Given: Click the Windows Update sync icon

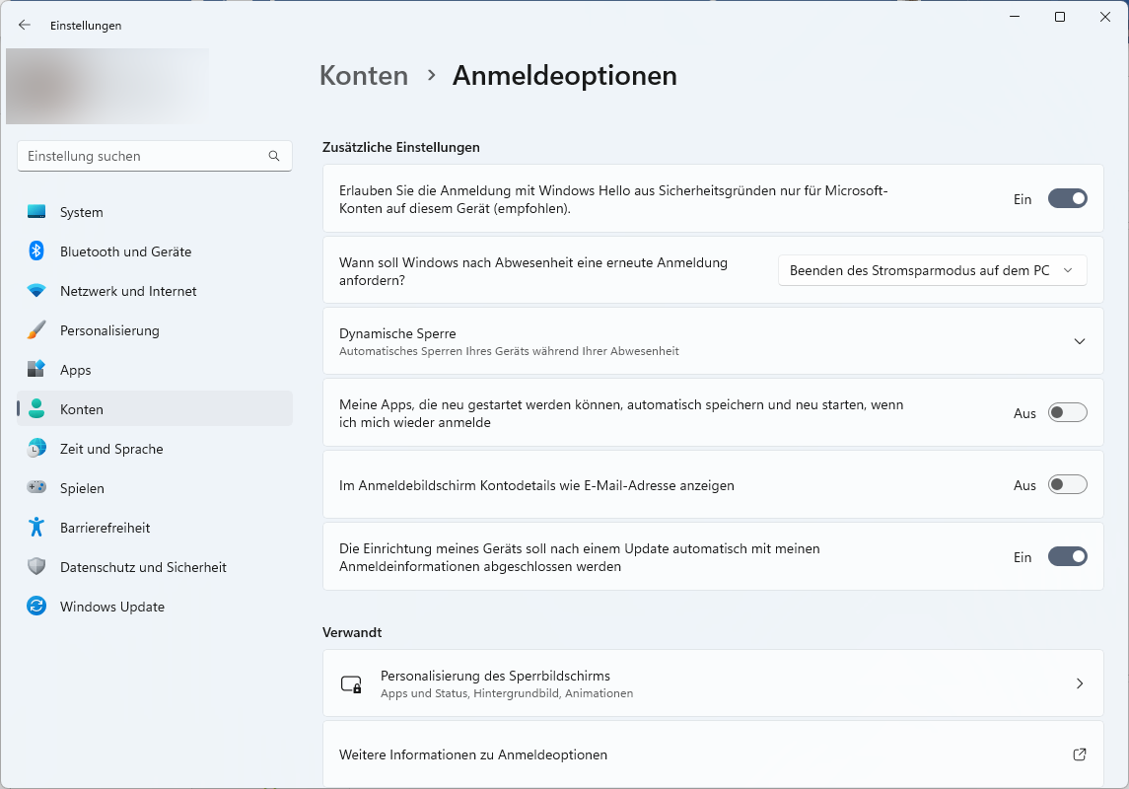Looking at the screenshot, I should coord(36,606).
